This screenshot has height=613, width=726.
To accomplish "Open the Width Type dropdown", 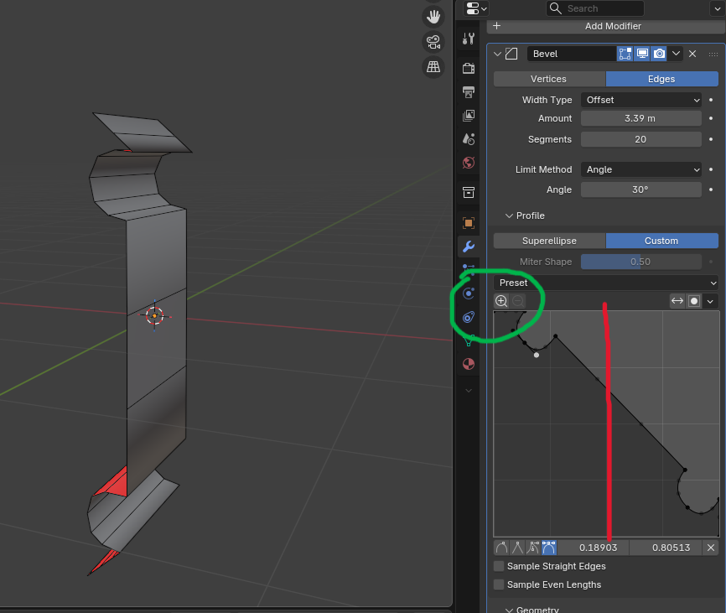I will 641,100.
